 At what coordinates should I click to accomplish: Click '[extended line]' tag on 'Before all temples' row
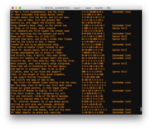[122, 58]
